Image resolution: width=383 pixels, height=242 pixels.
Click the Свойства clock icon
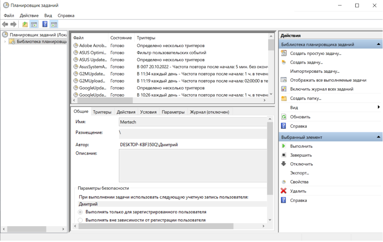(284, 182)
